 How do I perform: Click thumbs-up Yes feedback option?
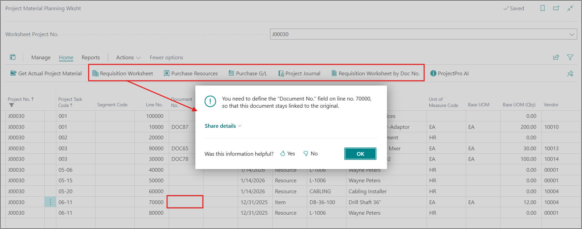pyautogui.click(x=287, y=154)
